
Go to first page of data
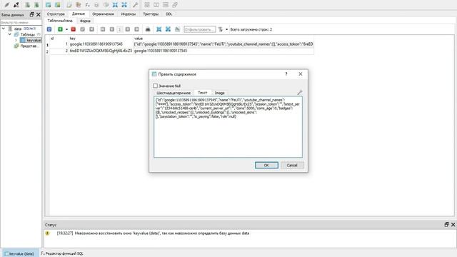click(x=103, y=29)
